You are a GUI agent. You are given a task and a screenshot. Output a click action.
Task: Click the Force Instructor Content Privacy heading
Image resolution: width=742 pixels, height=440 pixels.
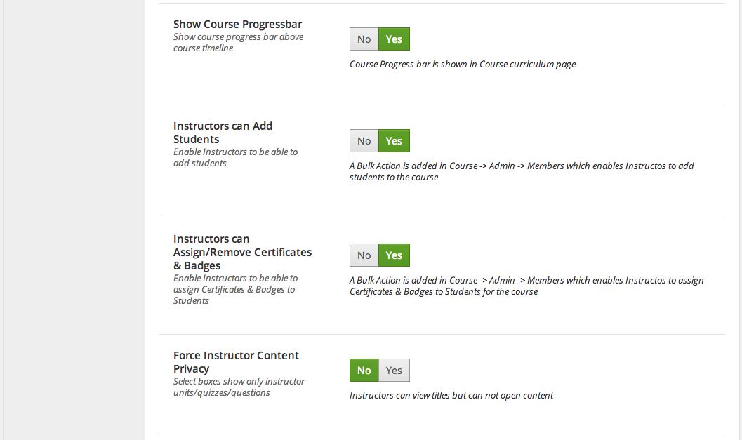(x=236, y=362)
